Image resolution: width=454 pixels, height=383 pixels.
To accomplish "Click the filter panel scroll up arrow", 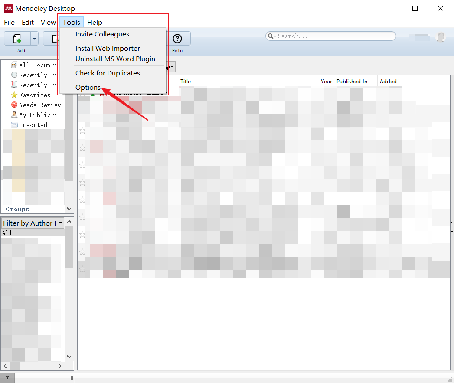I will [69, 222].
